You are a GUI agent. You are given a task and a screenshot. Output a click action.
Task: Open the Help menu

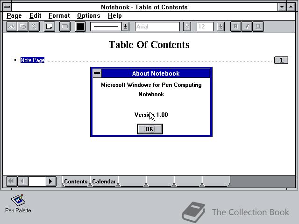coord(115,15)
